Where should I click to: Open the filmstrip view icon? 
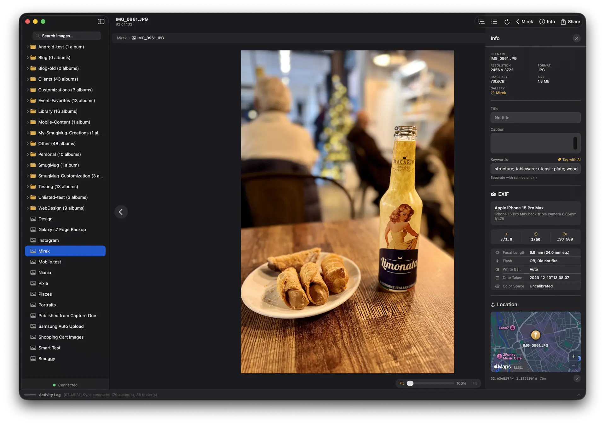coord(481,21)
